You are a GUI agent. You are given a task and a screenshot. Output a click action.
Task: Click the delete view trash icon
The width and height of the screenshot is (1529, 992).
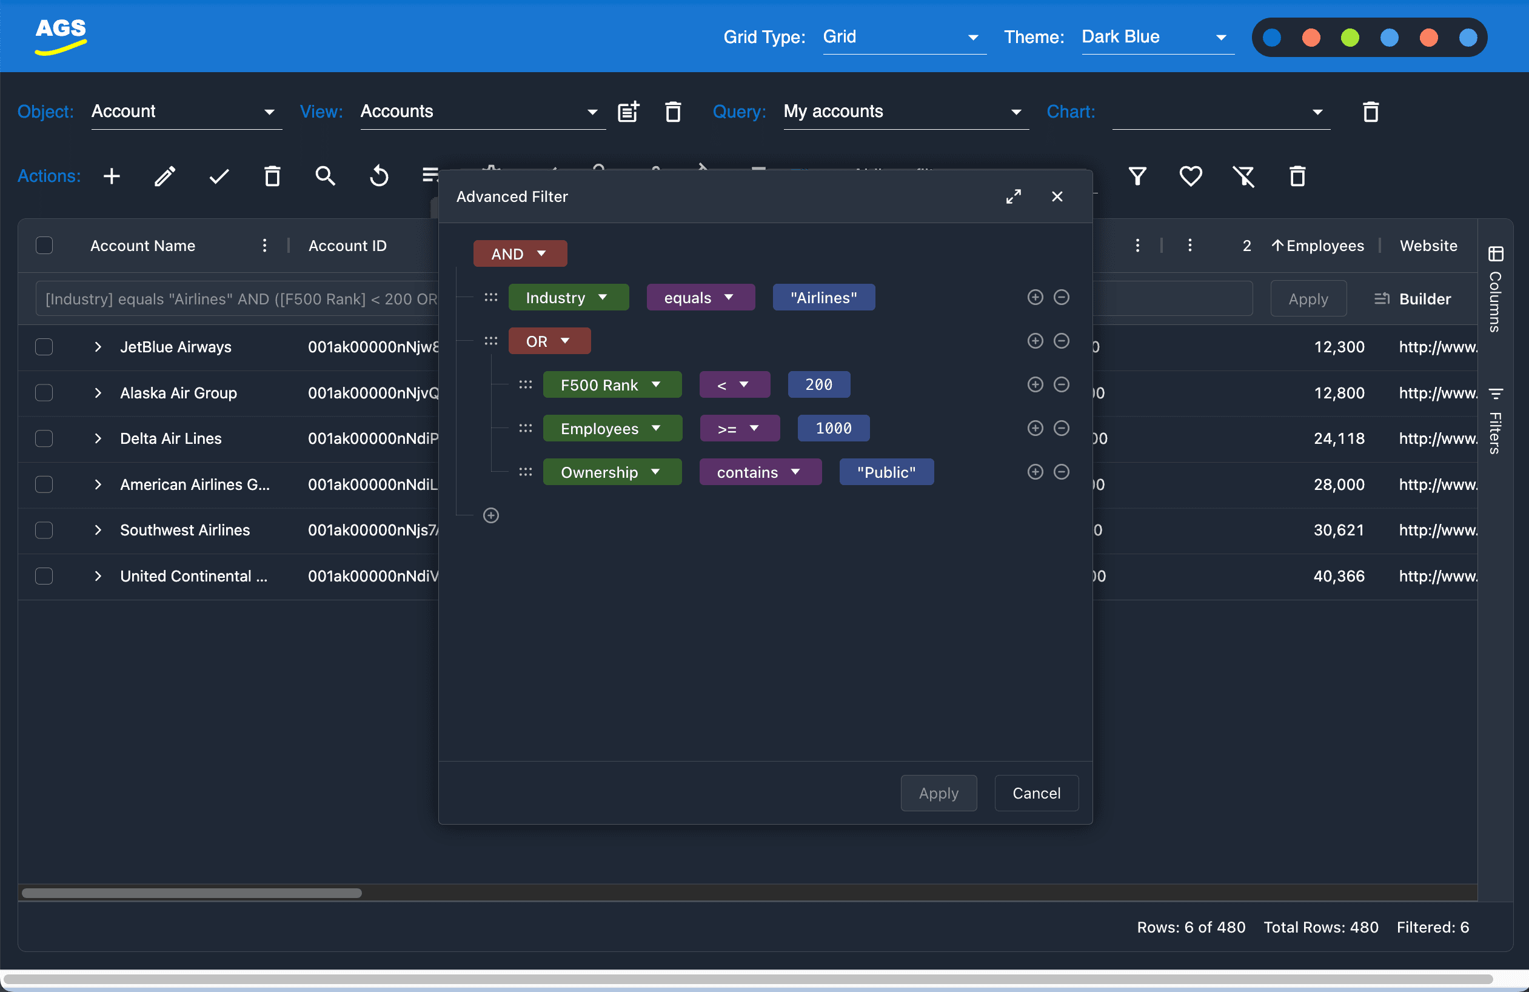[x=672, y=112]
